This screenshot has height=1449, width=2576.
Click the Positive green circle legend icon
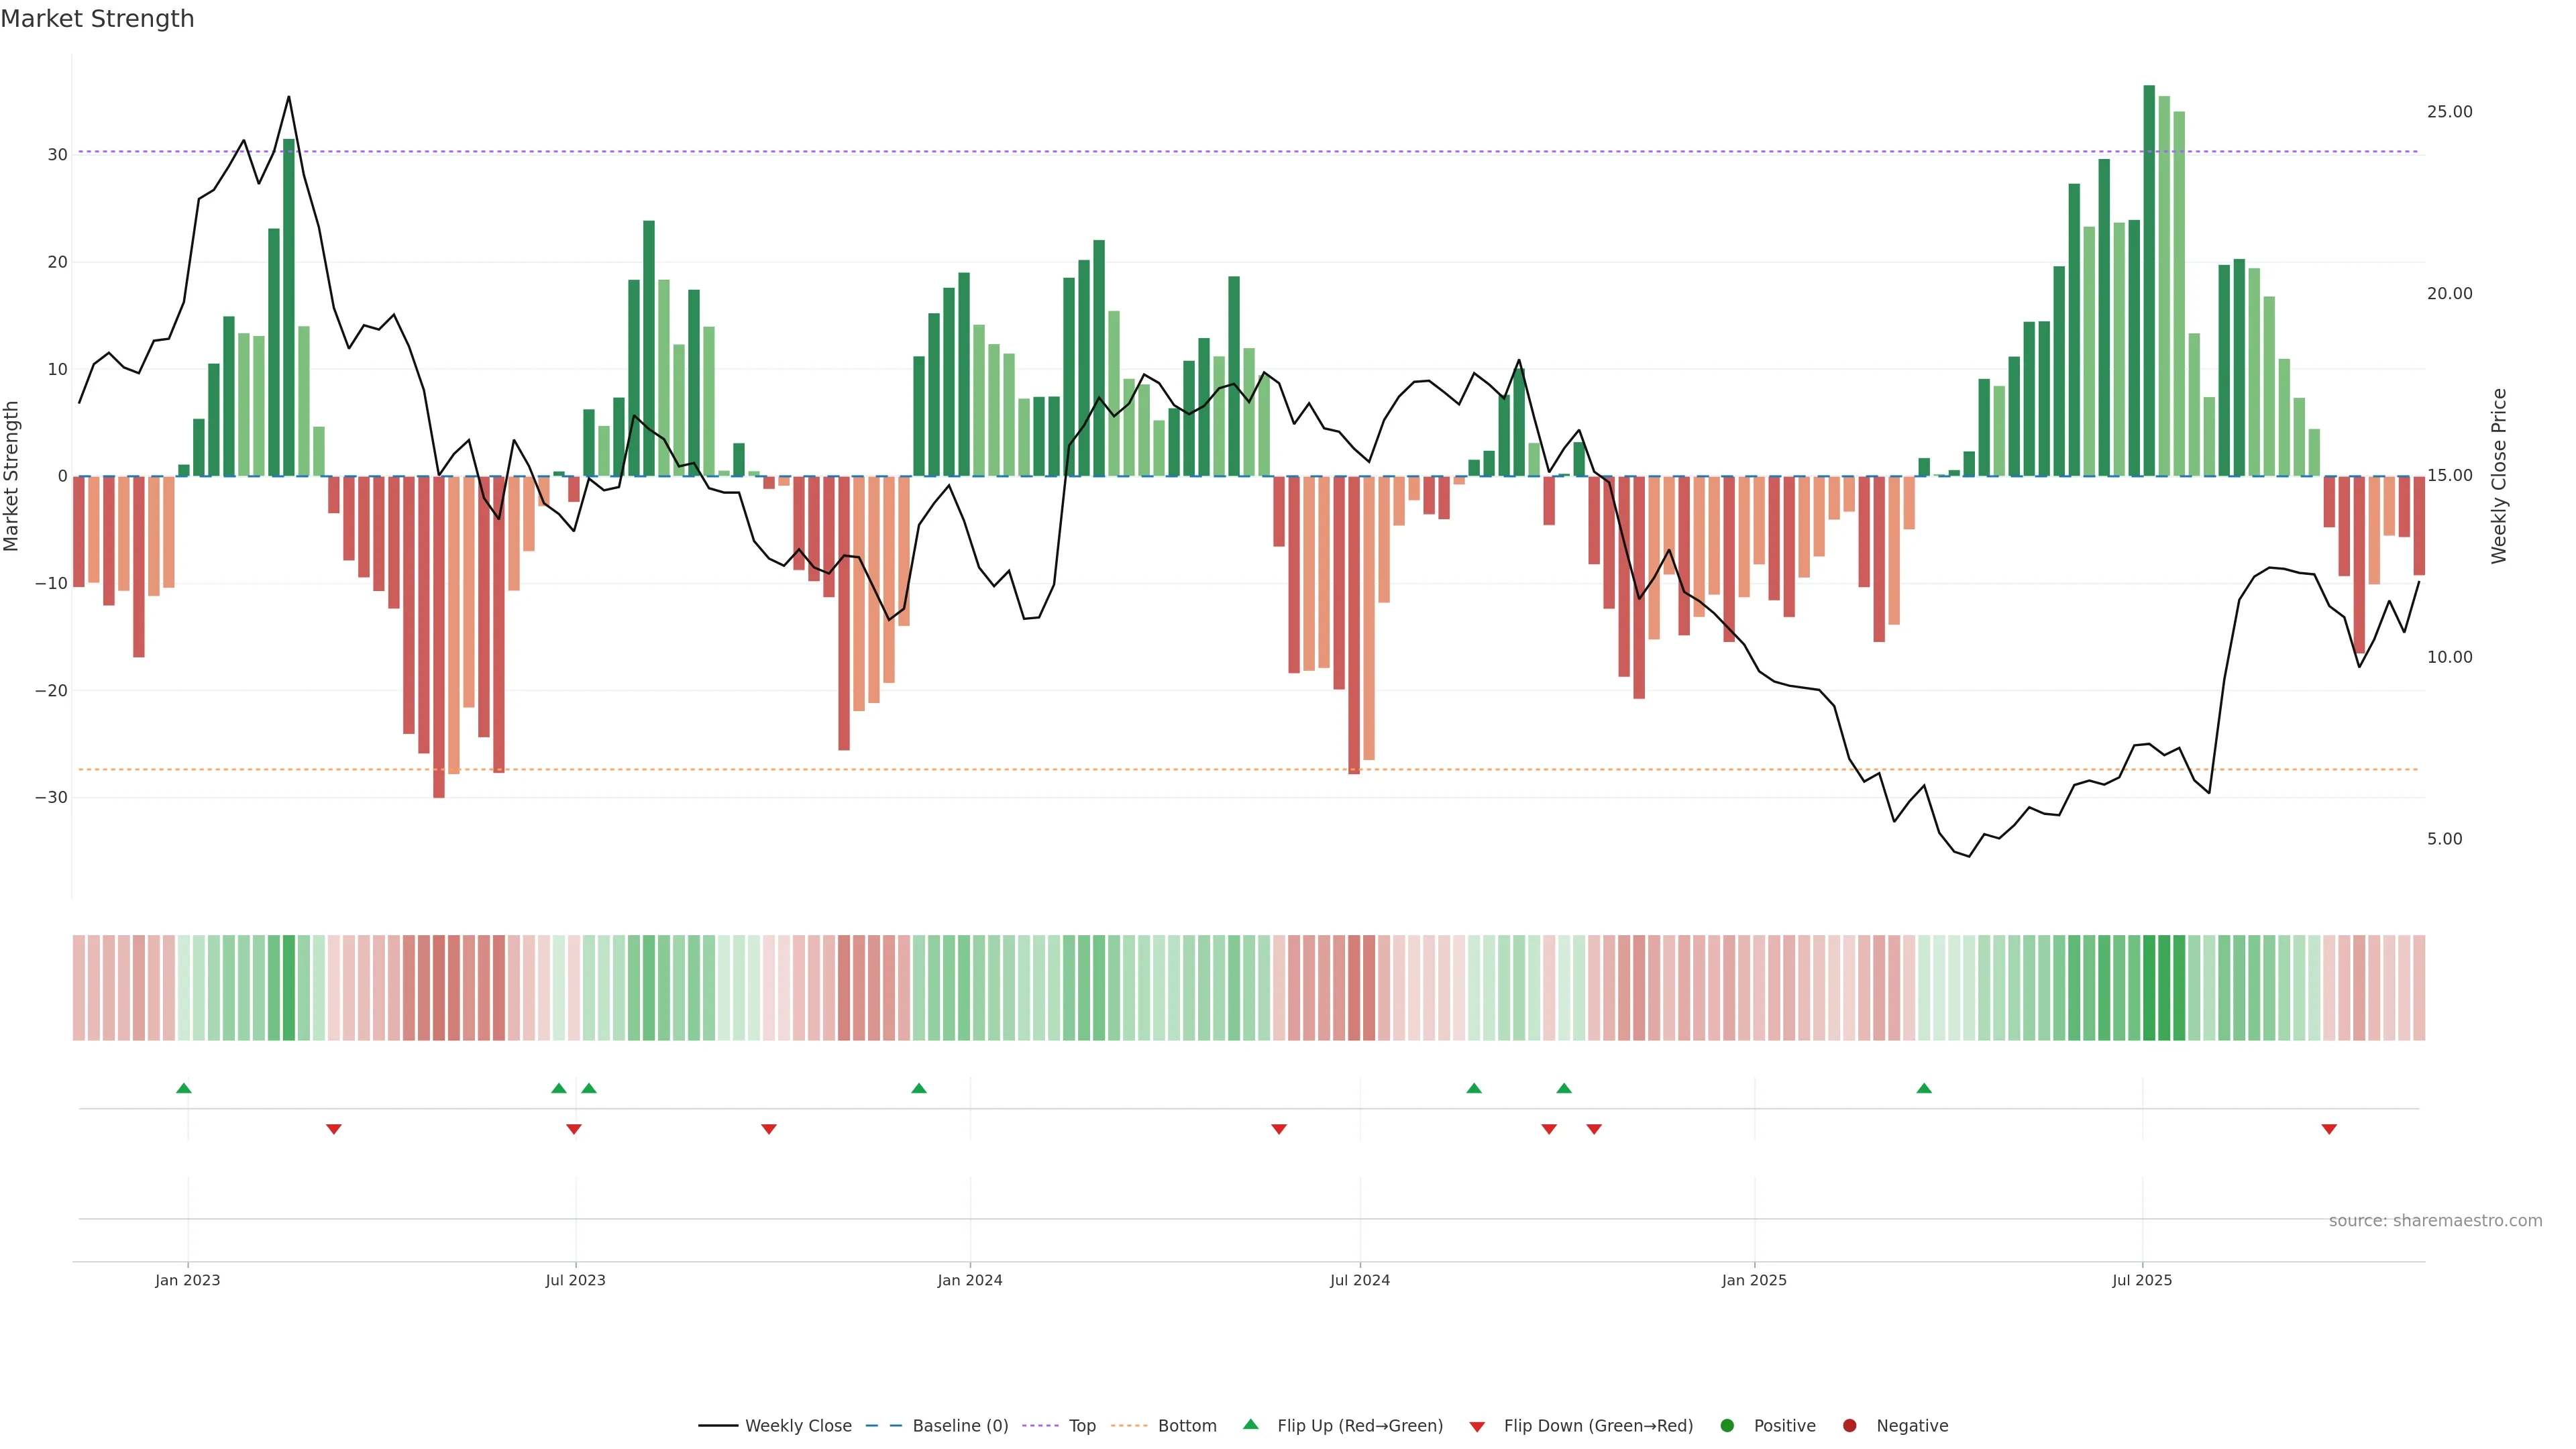pyautogui.click(x=1727, y=1426)
